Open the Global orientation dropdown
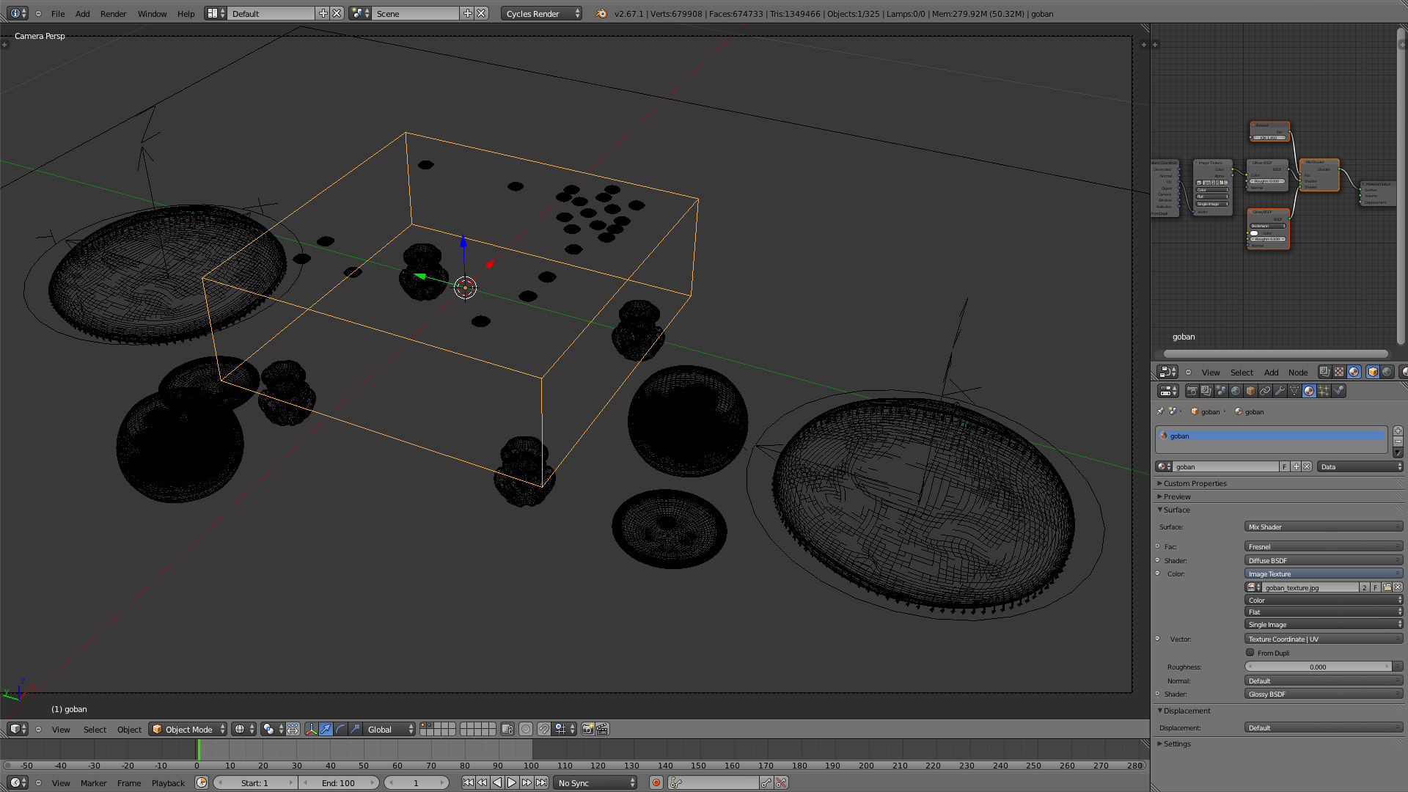The height and width of the screenshot is (792, 1408). click(x=389, y=729)
